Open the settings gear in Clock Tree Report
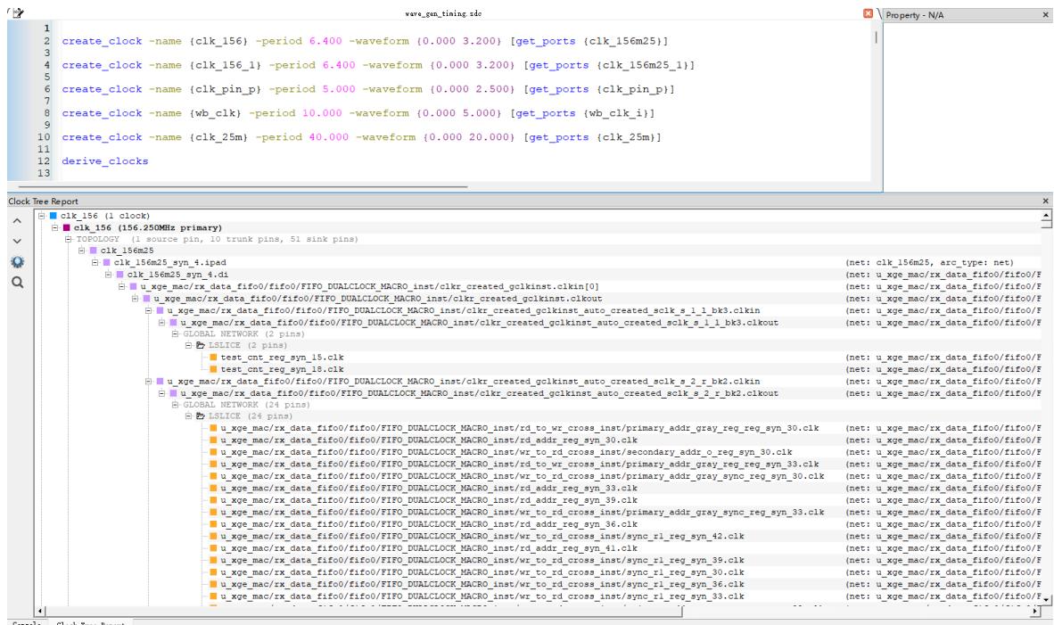The image size is (1054, 625). click(18, 262)
